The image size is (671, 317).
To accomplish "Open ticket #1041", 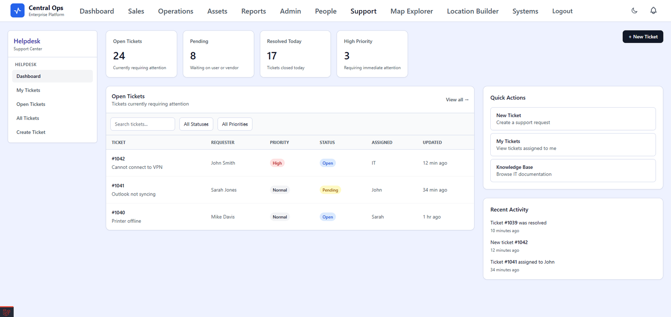I will tap(118, 186).
